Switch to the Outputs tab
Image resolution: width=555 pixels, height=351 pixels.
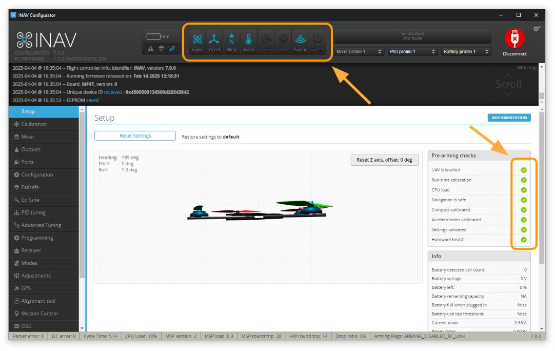[44, 149]
